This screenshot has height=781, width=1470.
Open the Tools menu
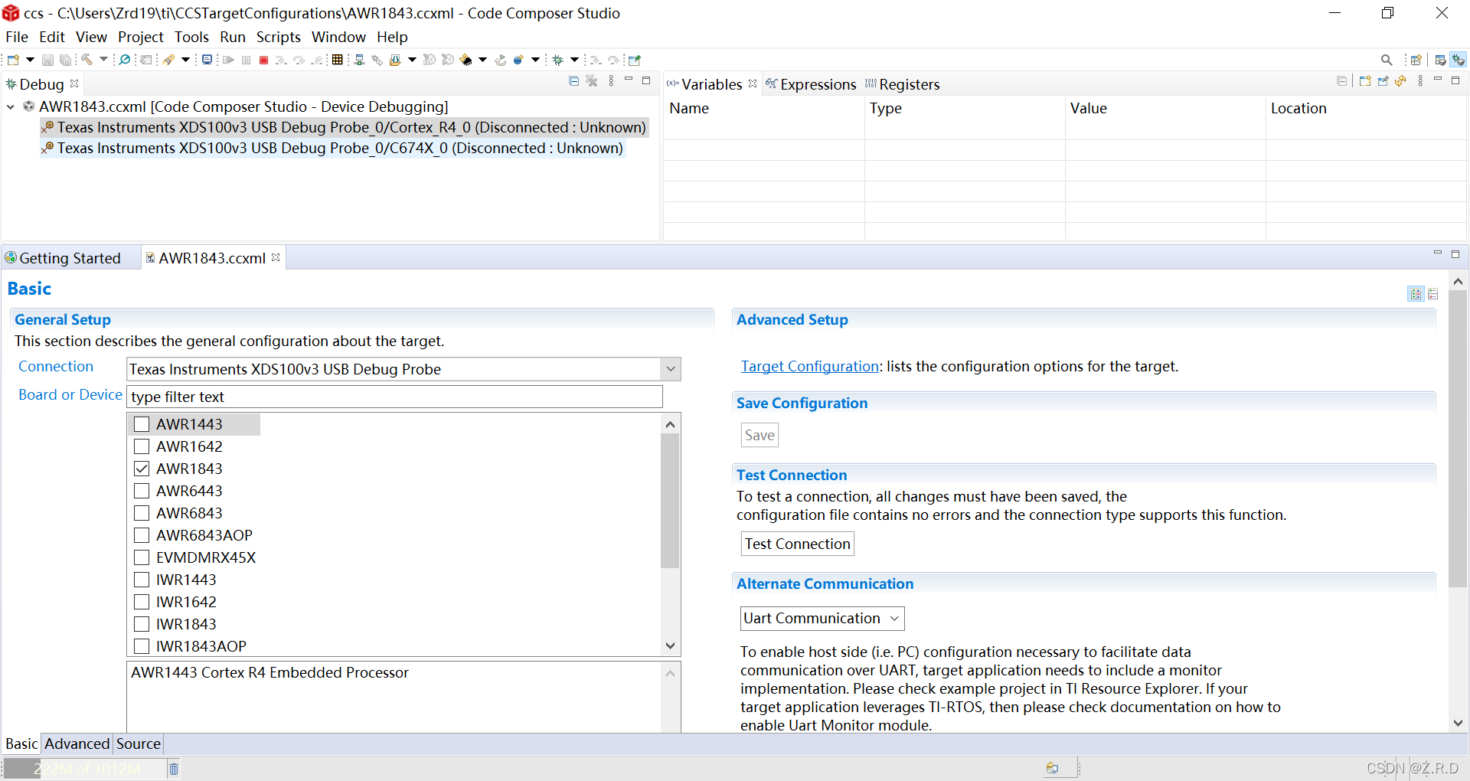pos(191,37)
